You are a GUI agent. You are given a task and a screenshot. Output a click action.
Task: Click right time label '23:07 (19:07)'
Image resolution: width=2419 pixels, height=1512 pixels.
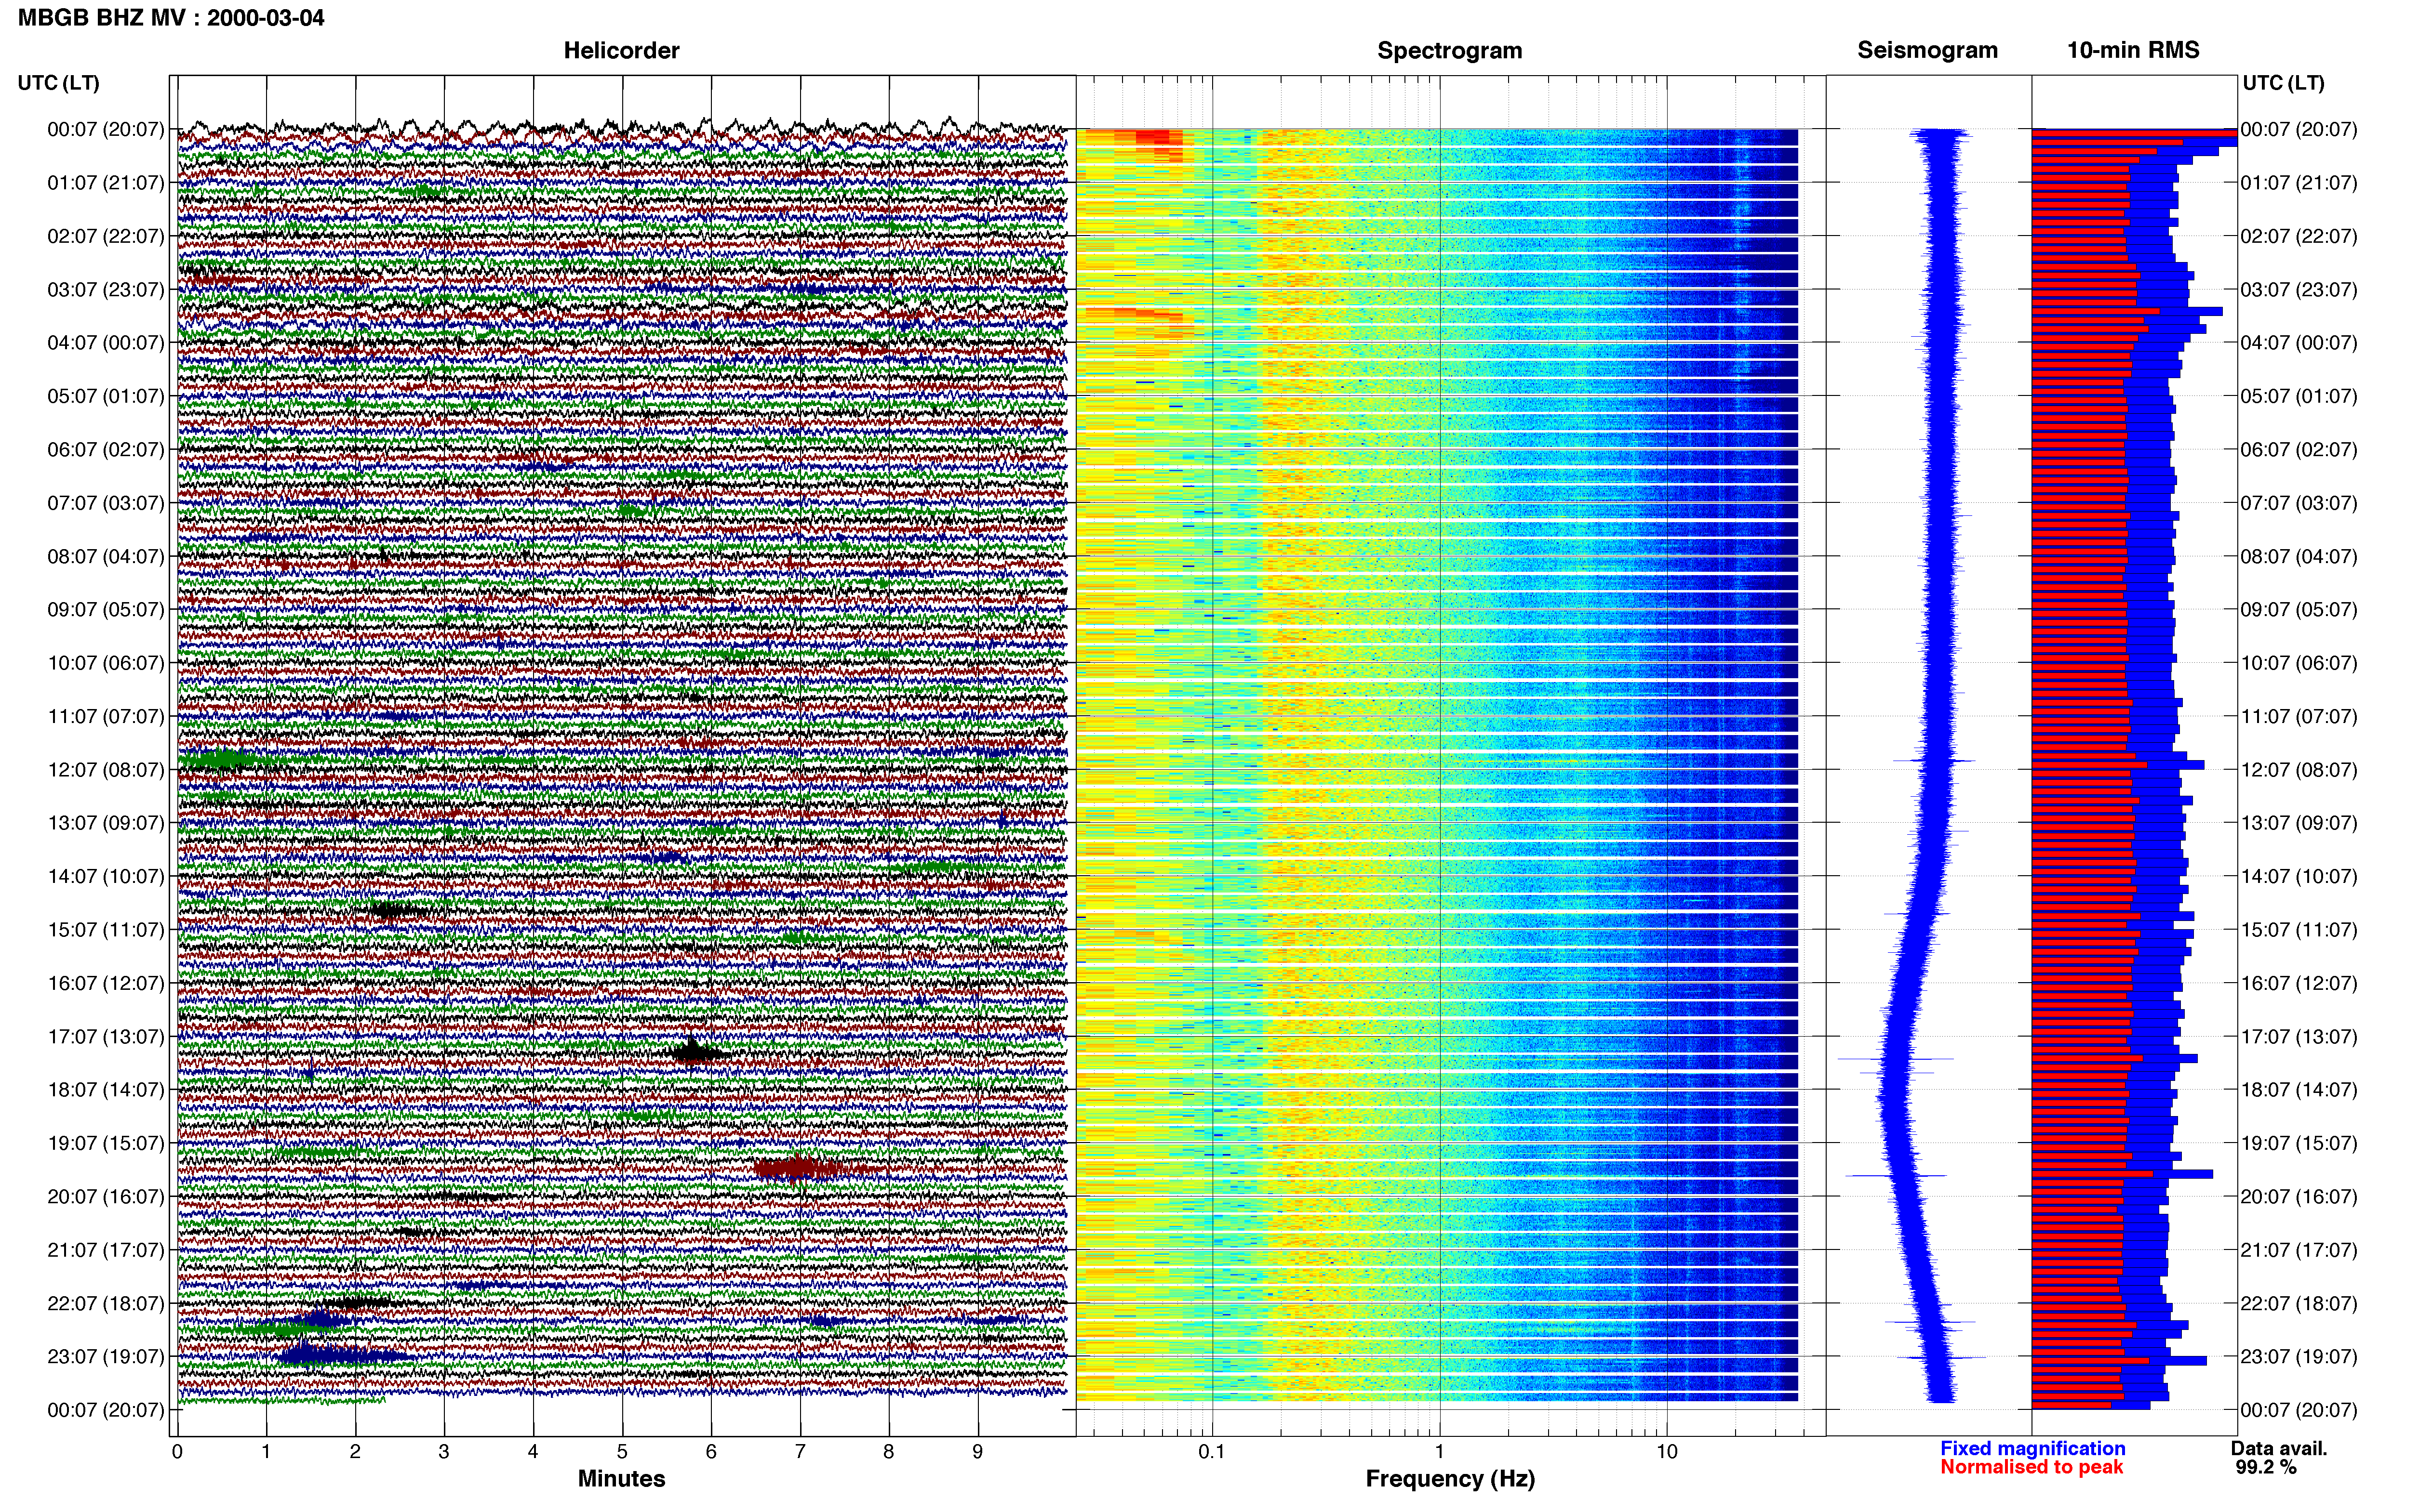2299,1356
